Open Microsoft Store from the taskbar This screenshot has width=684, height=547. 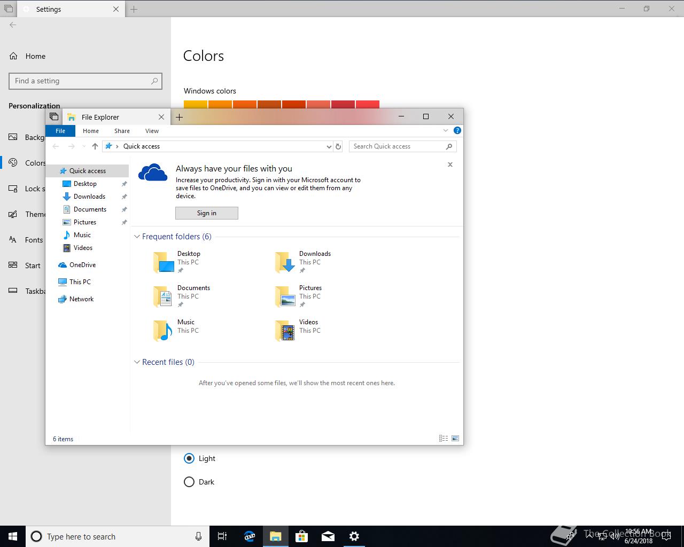coord(301,536)
